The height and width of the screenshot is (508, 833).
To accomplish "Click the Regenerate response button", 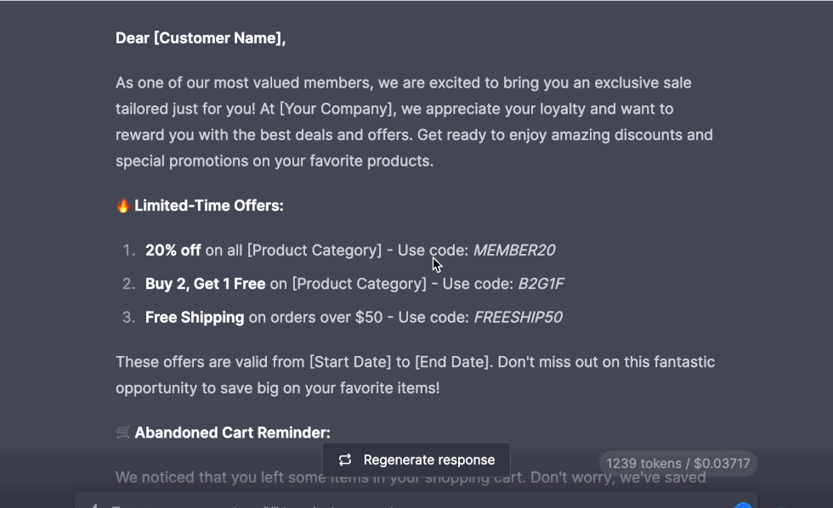I will pyautogui.click(x=416, y=460).
